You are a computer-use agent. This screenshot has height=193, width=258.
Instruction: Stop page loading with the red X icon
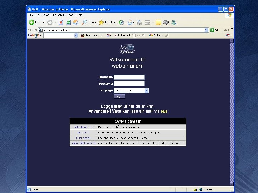click(61, 22)
